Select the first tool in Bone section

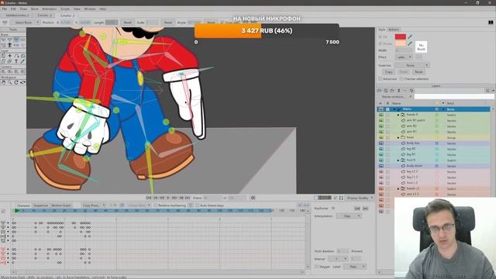pos(3,40)
